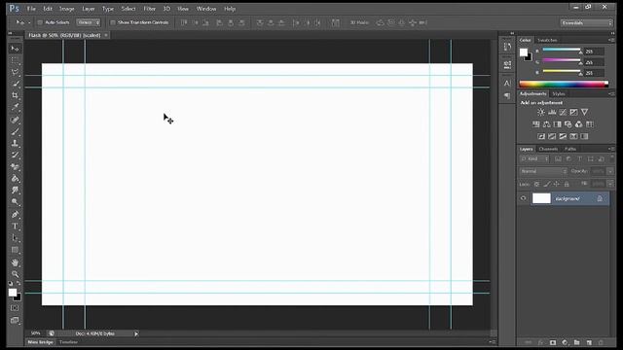The image size is (623, 350).
Task: Change screen mode icon in toolbox
Action: 15,320
